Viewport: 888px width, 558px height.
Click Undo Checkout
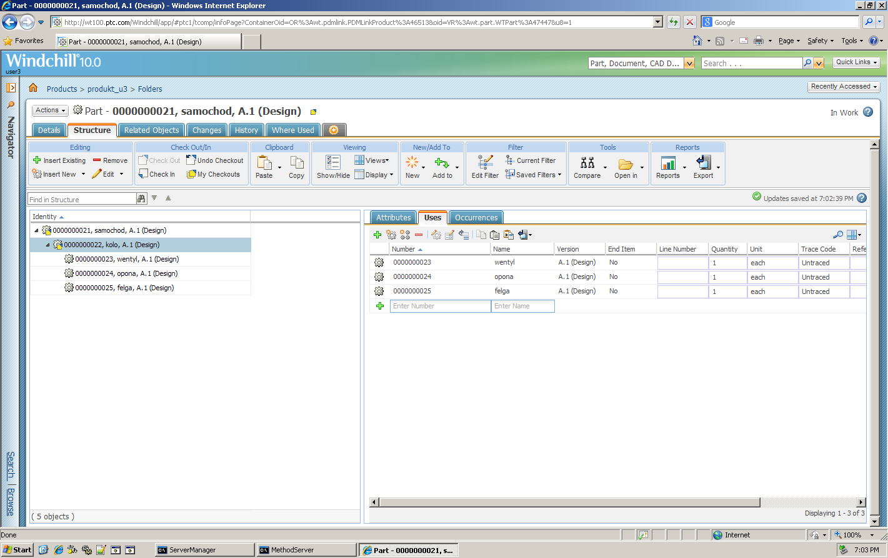pyautogui.click(x=215, y=160)
